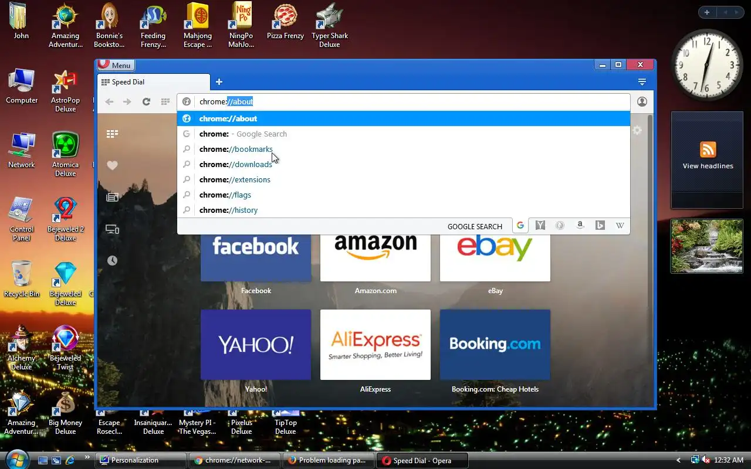751x469 pixels.
Task: Choose 'chrome: - Google Search' suggestion
Action: click(404, 134)
